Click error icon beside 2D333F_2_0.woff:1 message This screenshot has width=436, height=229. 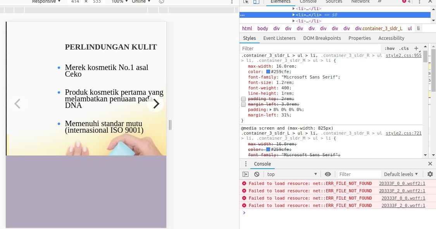coord(244,206)
